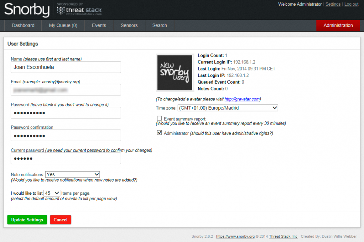Click the Snorby logo
The height and width of the screenshot is (242, 364).
coord(27,10)
